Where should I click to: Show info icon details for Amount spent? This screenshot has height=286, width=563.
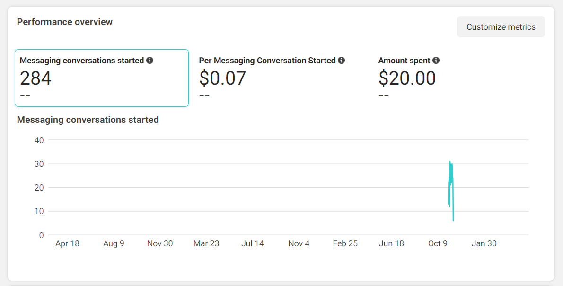436,61
